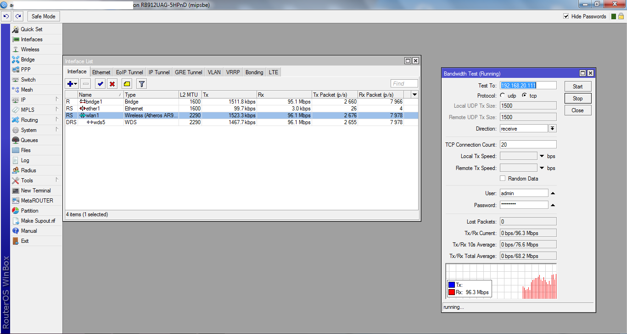Toggle the Hide Passwords checkbox
627x334 pixels.
pos(566,16)
